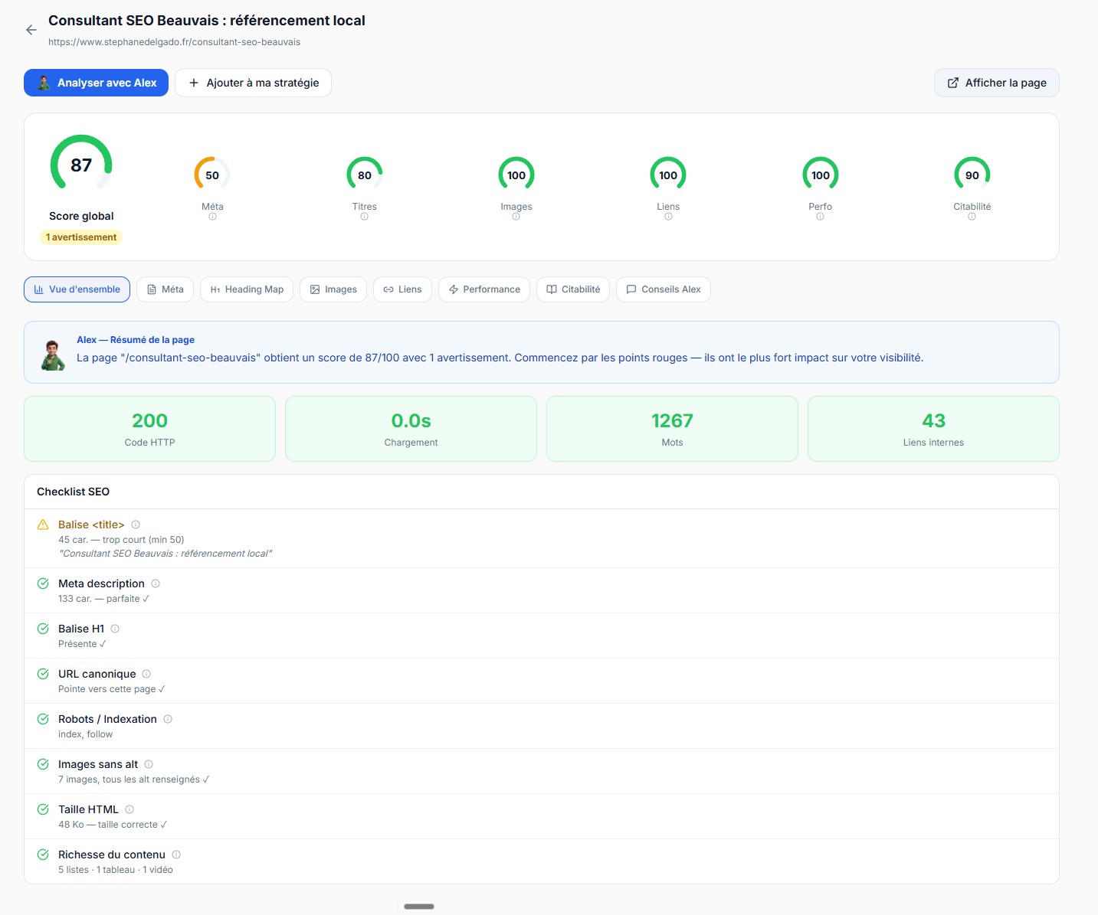Click the global score gauge 87
1098x915 pixels.
click(x=81, y=165)
